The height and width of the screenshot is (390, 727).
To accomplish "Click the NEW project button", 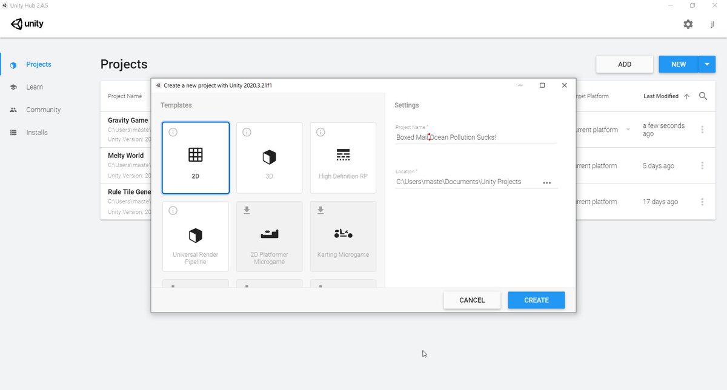I will point(679,64).
